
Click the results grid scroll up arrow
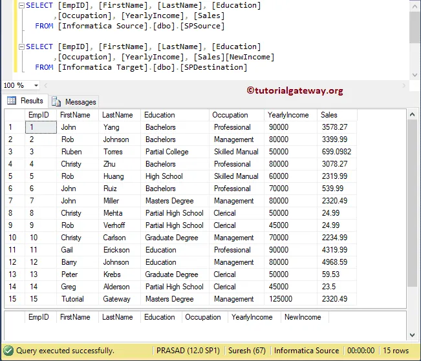coord(412,115)
